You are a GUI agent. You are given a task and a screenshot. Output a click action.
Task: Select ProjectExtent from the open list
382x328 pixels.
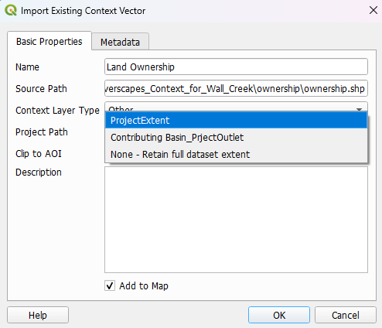[236, 121]
